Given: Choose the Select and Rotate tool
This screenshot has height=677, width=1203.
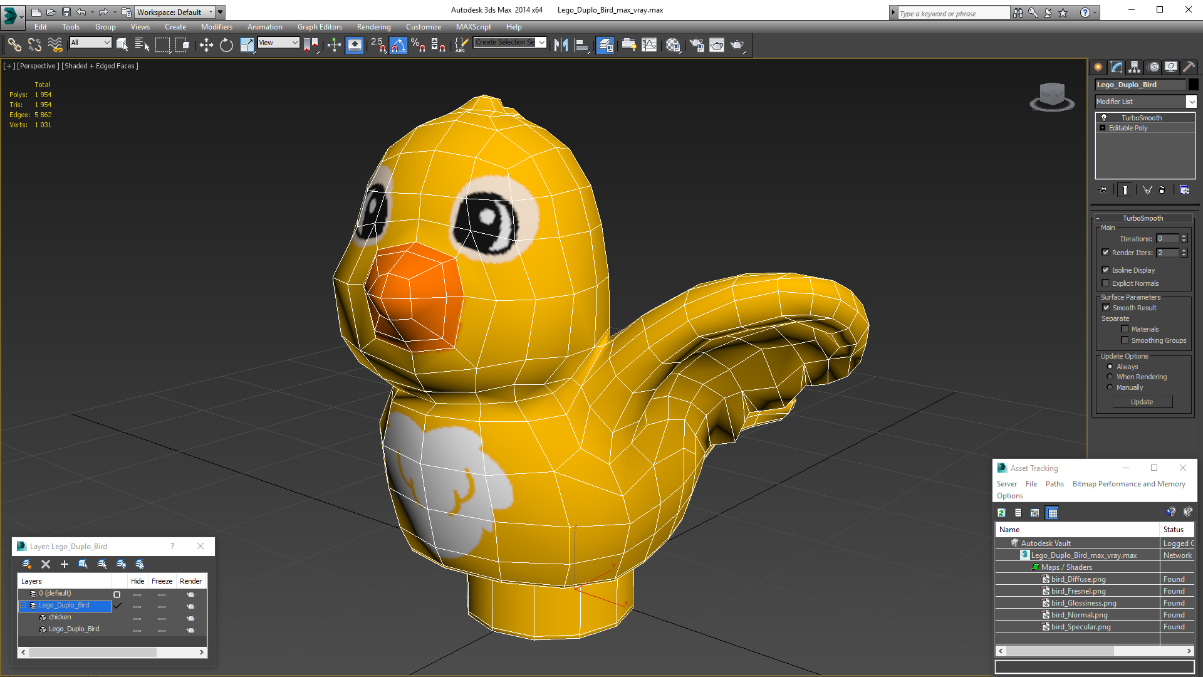Looking at the screenshot, I should [x=226, y=45].
